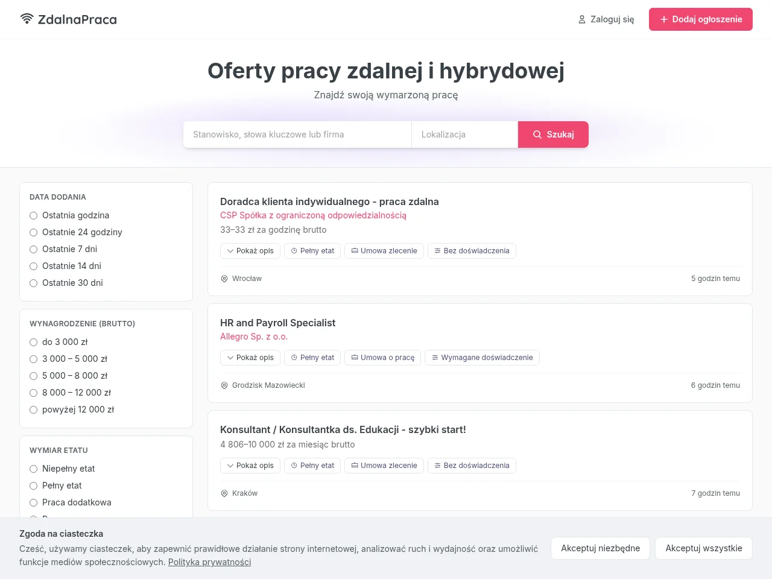Open Doradca klienta indywidualnego job title
This screenshot has width=772, height=579.
click(x=329, y=201)
